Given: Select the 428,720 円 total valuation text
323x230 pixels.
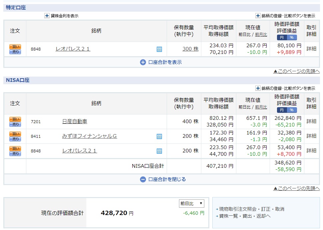Looking at the screenshot, I should click(117, 213).
